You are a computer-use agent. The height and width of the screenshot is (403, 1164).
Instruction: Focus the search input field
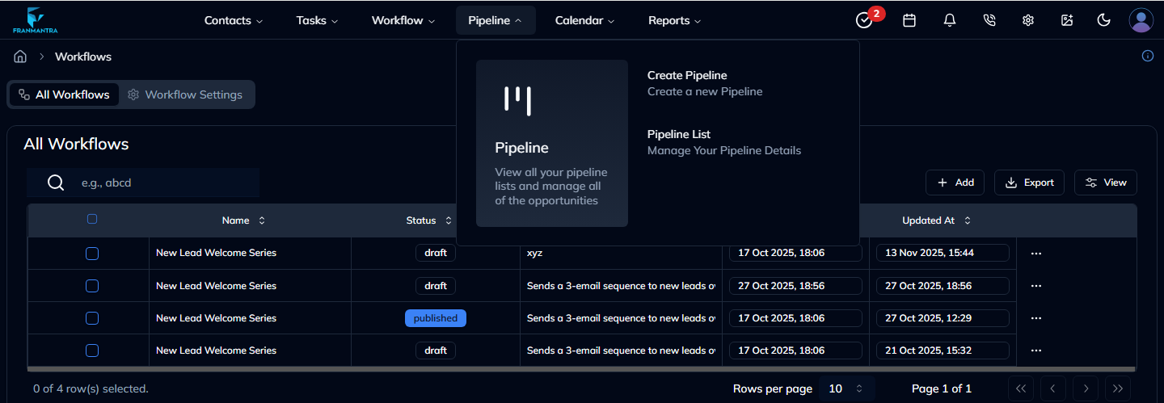tap(143, 183)
